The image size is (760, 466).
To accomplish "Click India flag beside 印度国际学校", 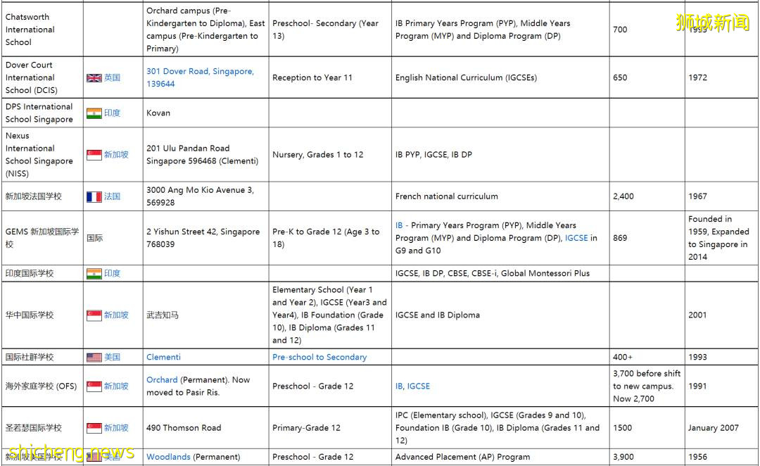I will 94,273.
